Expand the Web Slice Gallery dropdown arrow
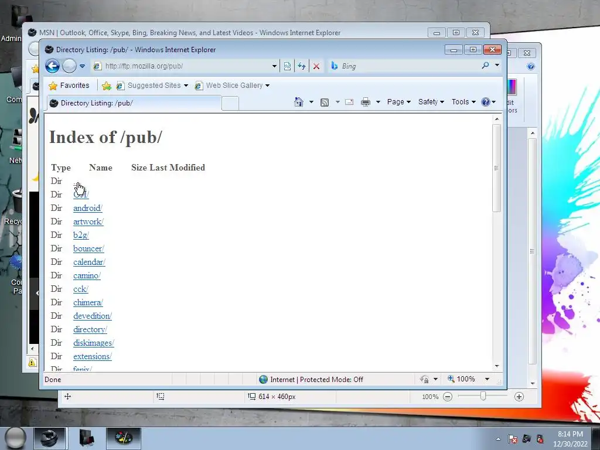600x450 pixels. pyautogui.click(x=267, y=86)
